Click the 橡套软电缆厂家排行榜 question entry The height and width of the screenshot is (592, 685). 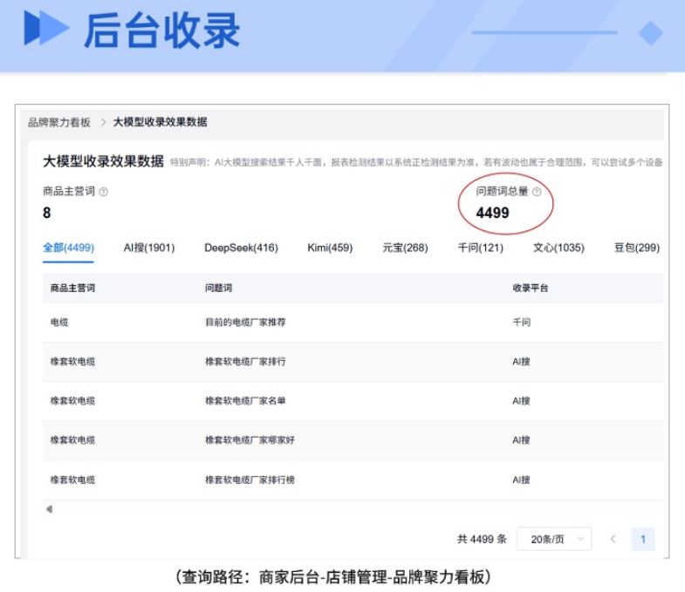tap(250, 480)
